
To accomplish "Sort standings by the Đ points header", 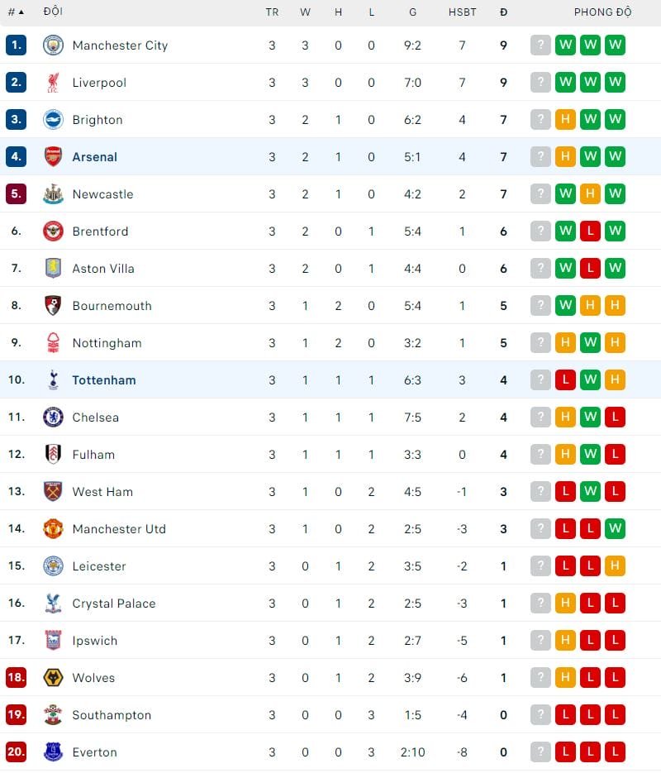I will coord(503,12).
